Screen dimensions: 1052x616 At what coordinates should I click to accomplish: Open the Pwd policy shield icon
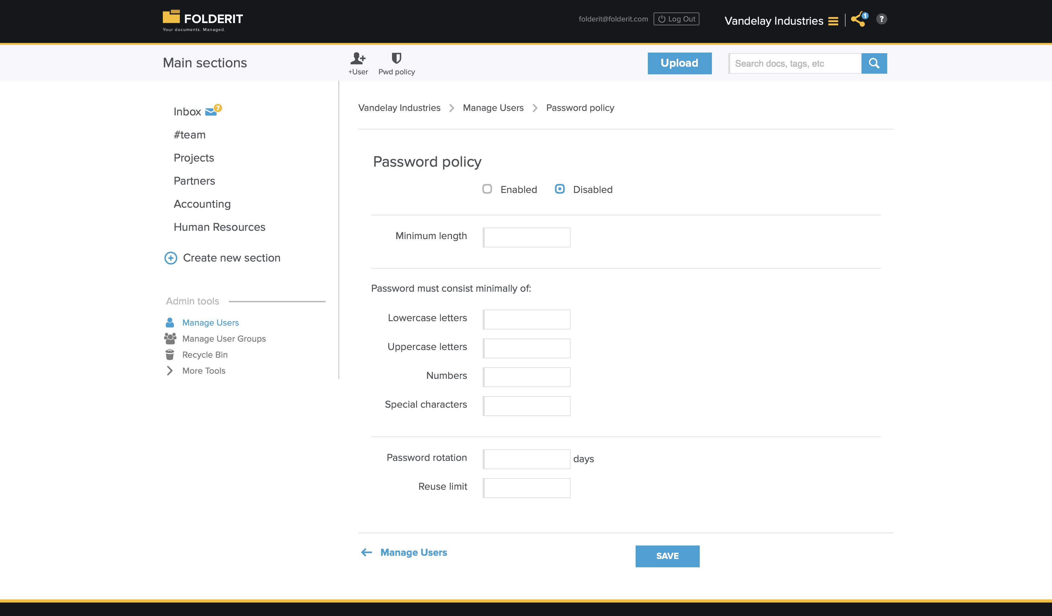396,58
